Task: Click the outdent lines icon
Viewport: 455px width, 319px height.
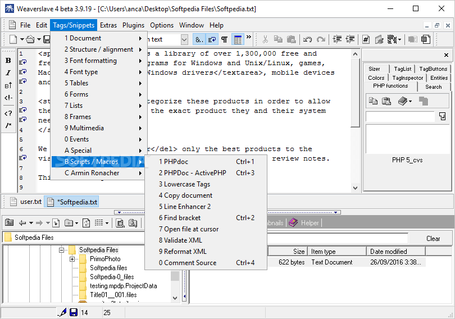Action: 350,39
